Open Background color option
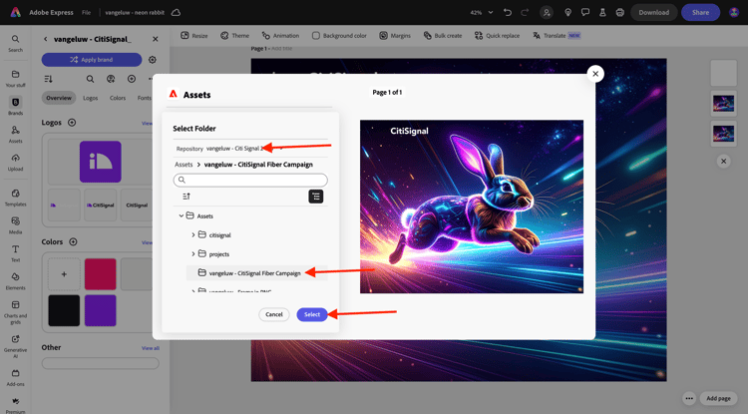 point(339,35)
